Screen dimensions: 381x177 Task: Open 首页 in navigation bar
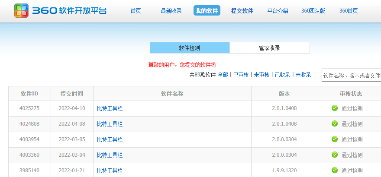tap(136, 11)
